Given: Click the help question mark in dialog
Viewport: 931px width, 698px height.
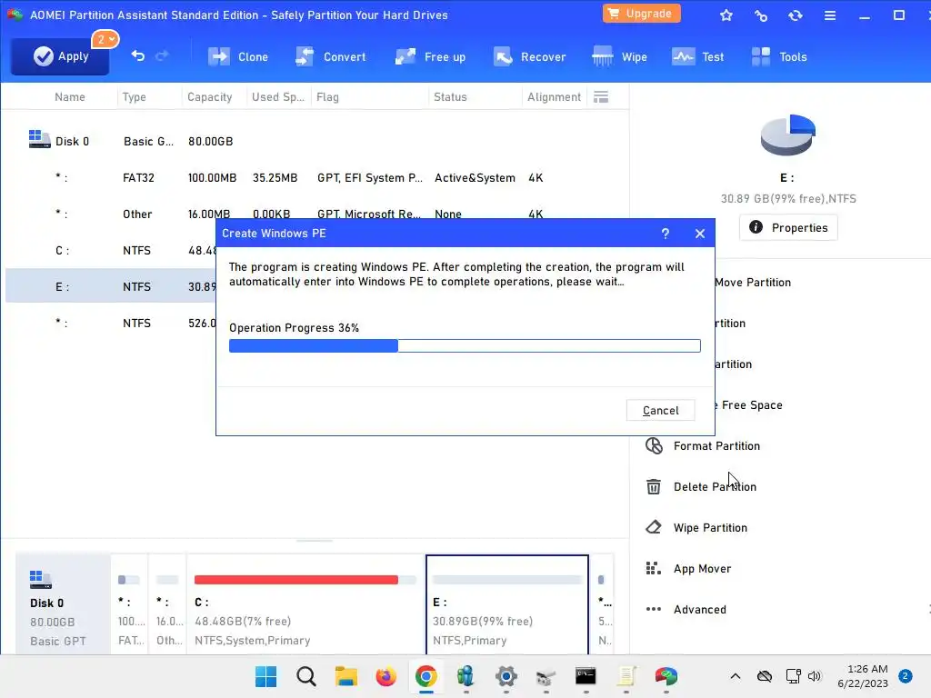Looking at the screenshot, I should (x=665, y=234).
